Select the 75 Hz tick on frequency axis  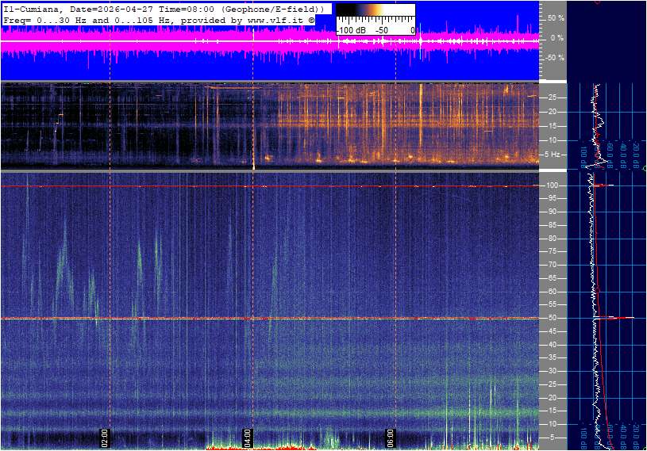click(552, 251)
